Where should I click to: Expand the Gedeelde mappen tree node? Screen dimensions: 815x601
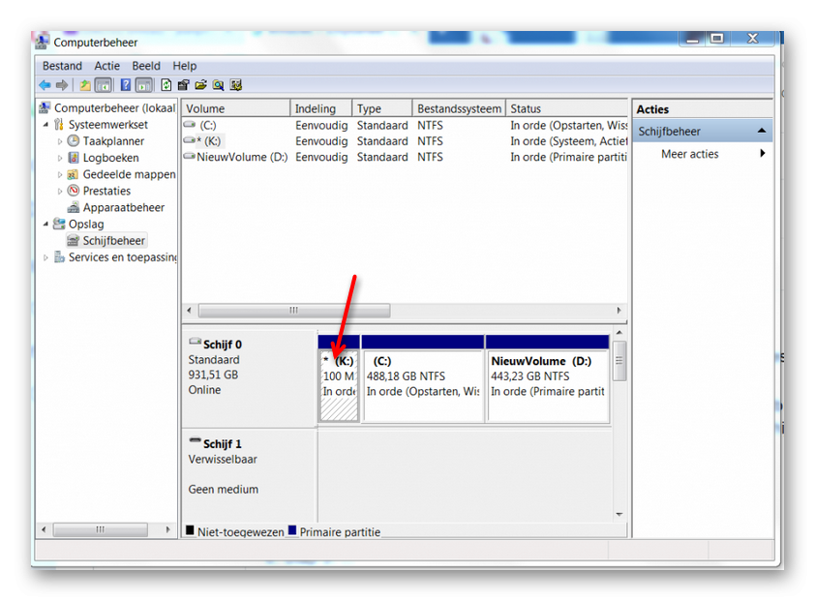60,174
